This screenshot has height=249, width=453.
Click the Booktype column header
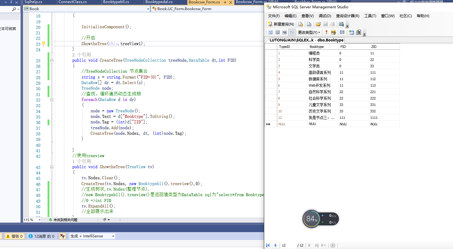(323, 47)
